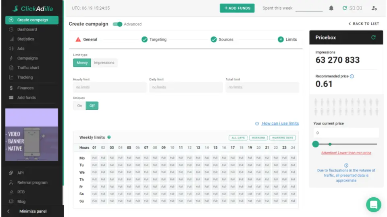The width and height of the screenshot is (387, 217).
Task: Open Statistics from the sidebar
Action: tap(25, 39)
